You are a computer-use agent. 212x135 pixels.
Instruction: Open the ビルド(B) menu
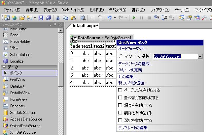pos(97,10)
